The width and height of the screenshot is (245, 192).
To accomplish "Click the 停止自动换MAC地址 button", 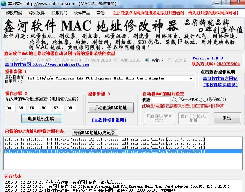I will (x=194, y=118).
